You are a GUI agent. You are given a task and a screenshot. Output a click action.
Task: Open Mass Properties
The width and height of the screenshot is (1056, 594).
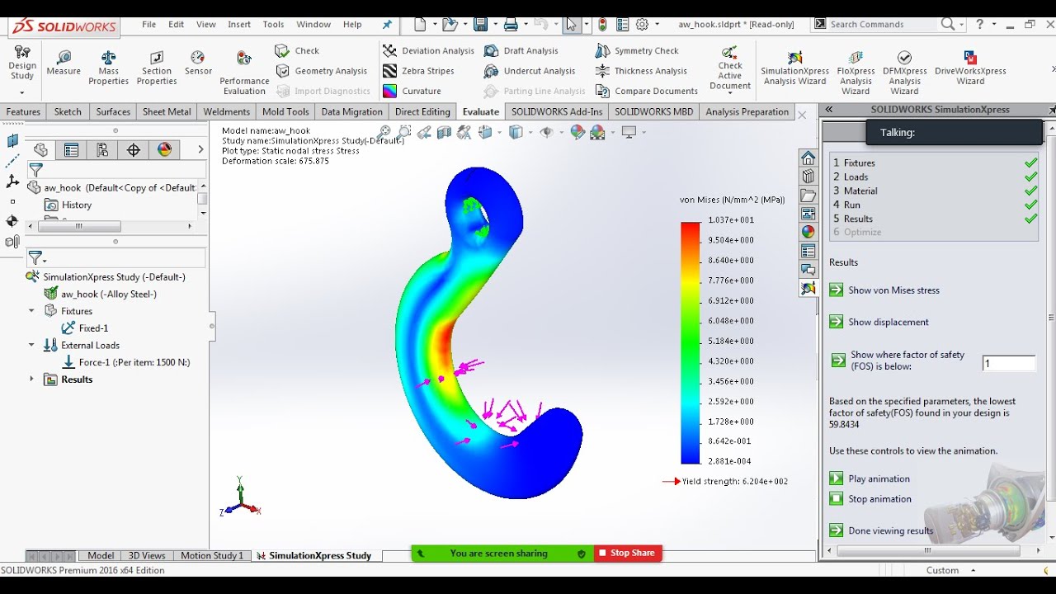(109, 68)
